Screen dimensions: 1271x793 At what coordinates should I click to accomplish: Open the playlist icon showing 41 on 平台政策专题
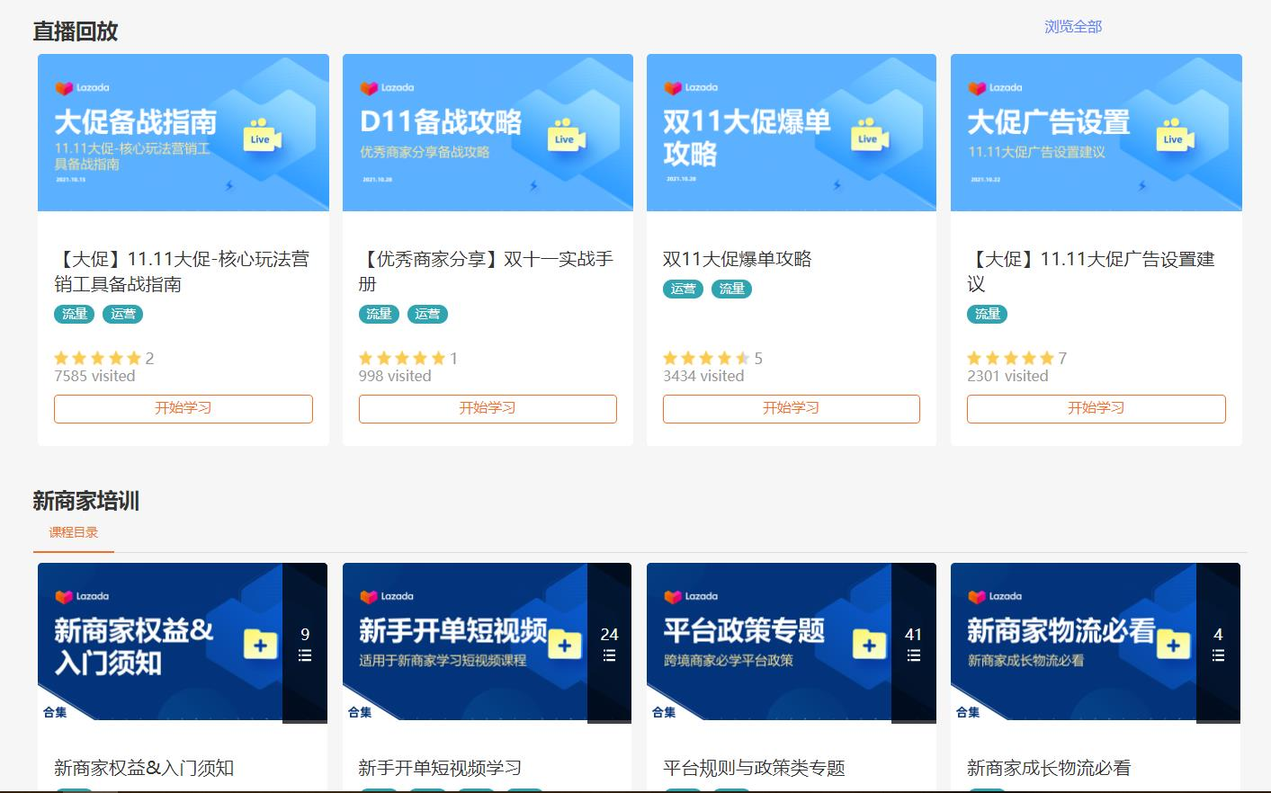[913, 646]
